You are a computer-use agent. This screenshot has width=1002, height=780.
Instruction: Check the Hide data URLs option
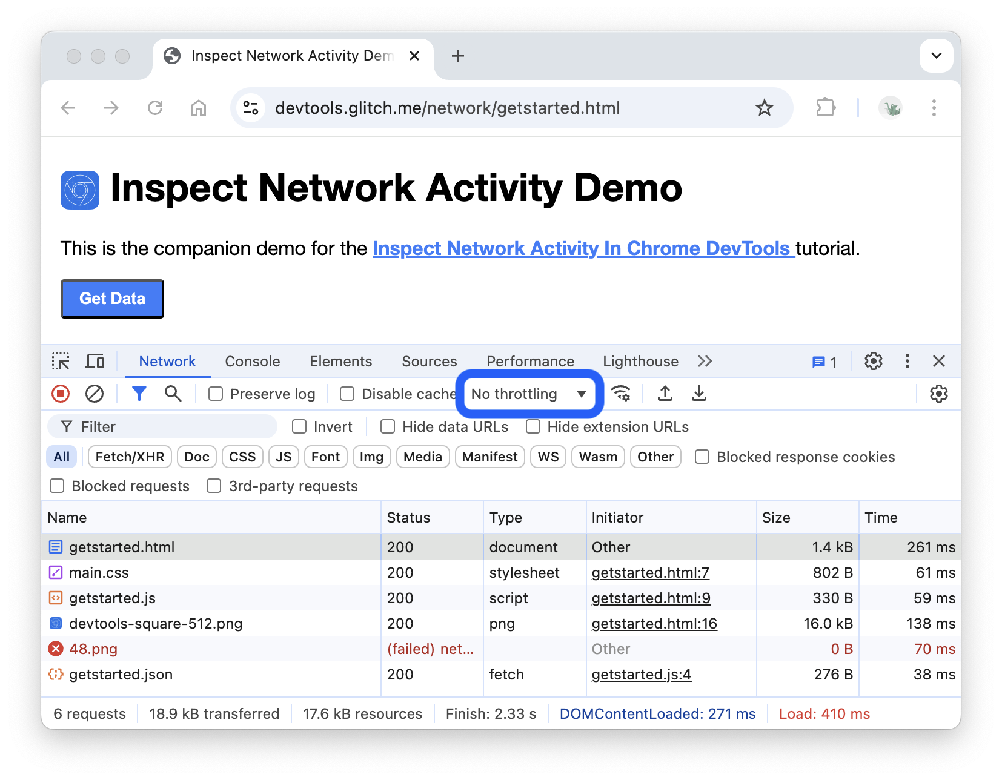[x=387, y=426]
